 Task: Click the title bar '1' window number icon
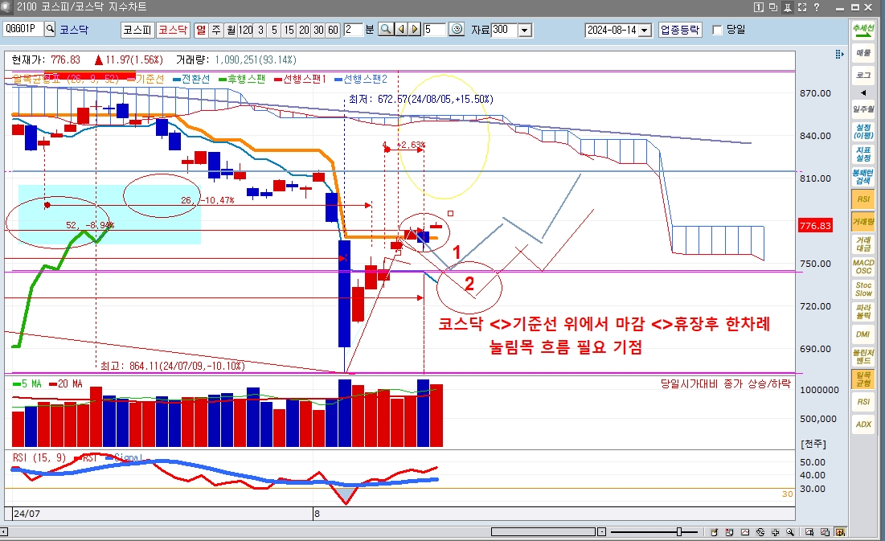pos(759,7)
